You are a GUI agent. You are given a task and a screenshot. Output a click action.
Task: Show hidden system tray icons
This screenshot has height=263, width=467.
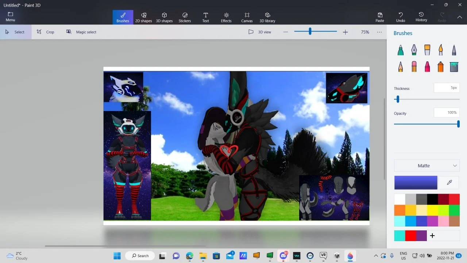click(376, 256)
